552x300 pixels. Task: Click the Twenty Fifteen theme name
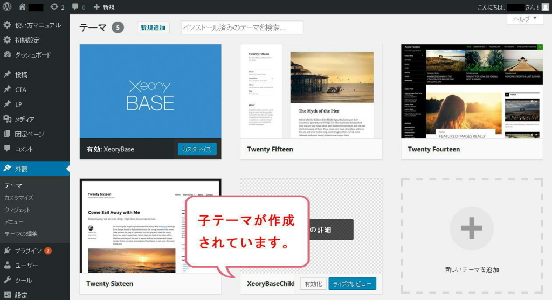coord(270,149)
